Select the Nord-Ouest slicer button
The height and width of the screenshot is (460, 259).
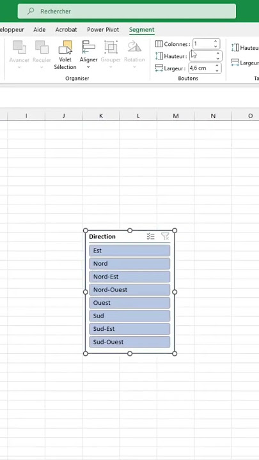(x=129, y=289)
